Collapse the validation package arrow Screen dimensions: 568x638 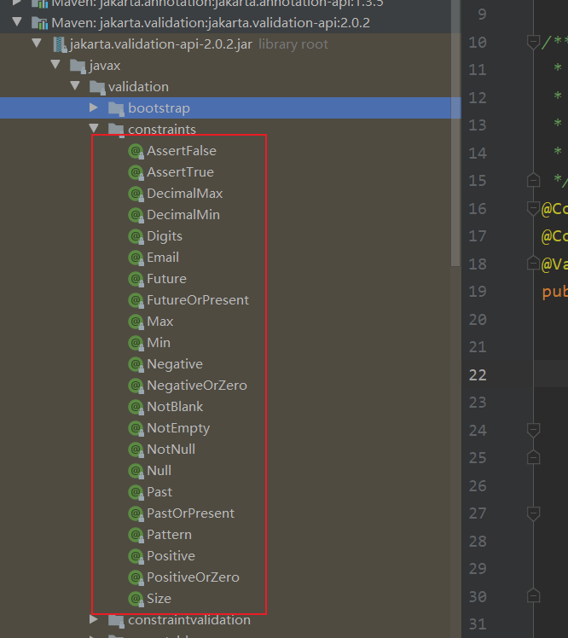(75, 85)
